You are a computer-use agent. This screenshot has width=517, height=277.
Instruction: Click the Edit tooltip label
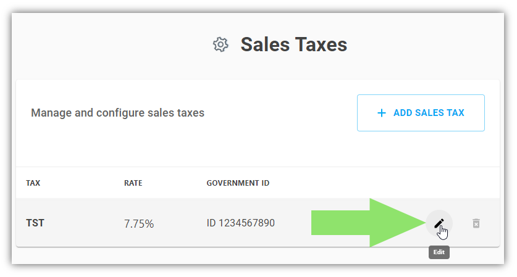coord(439,252)
